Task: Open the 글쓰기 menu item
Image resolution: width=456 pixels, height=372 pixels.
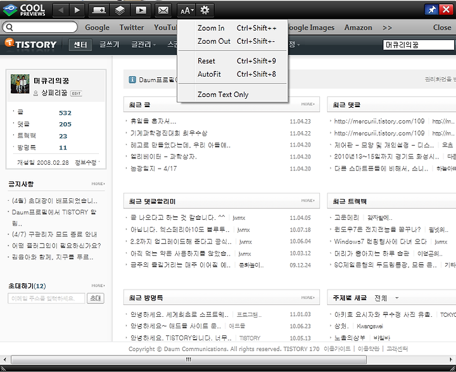Action: click(x=110, y=44)
